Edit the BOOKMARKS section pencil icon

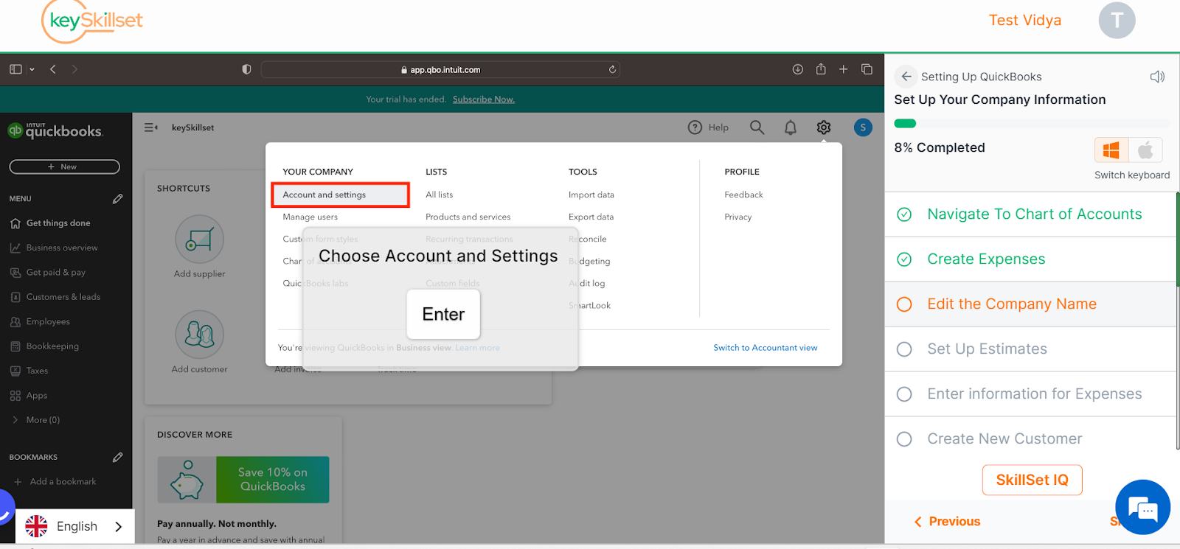point(118,458)
